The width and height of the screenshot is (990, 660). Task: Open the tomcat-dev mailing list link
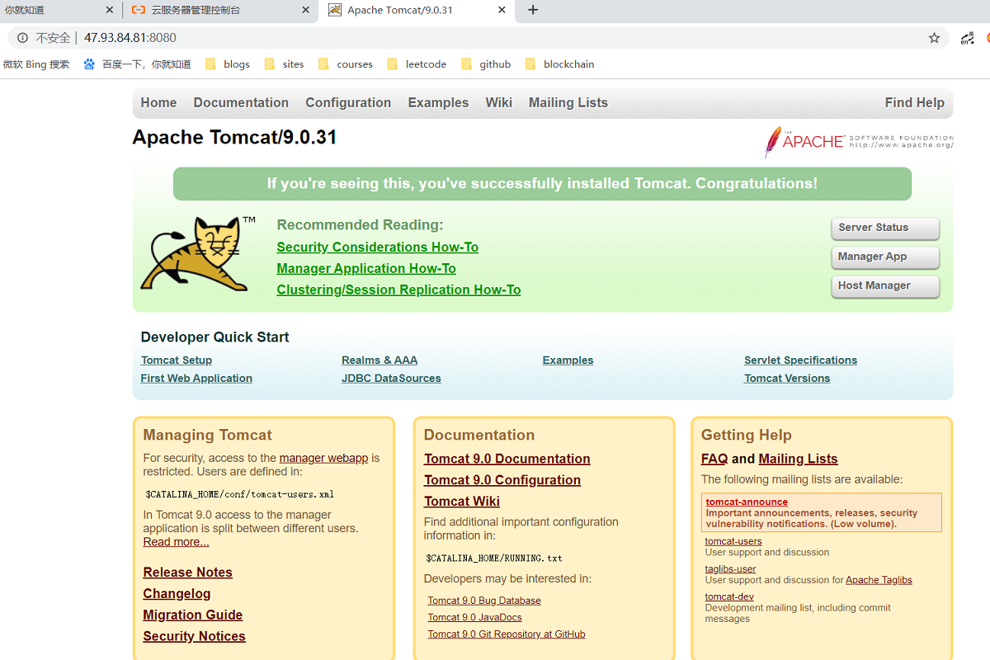729,597
